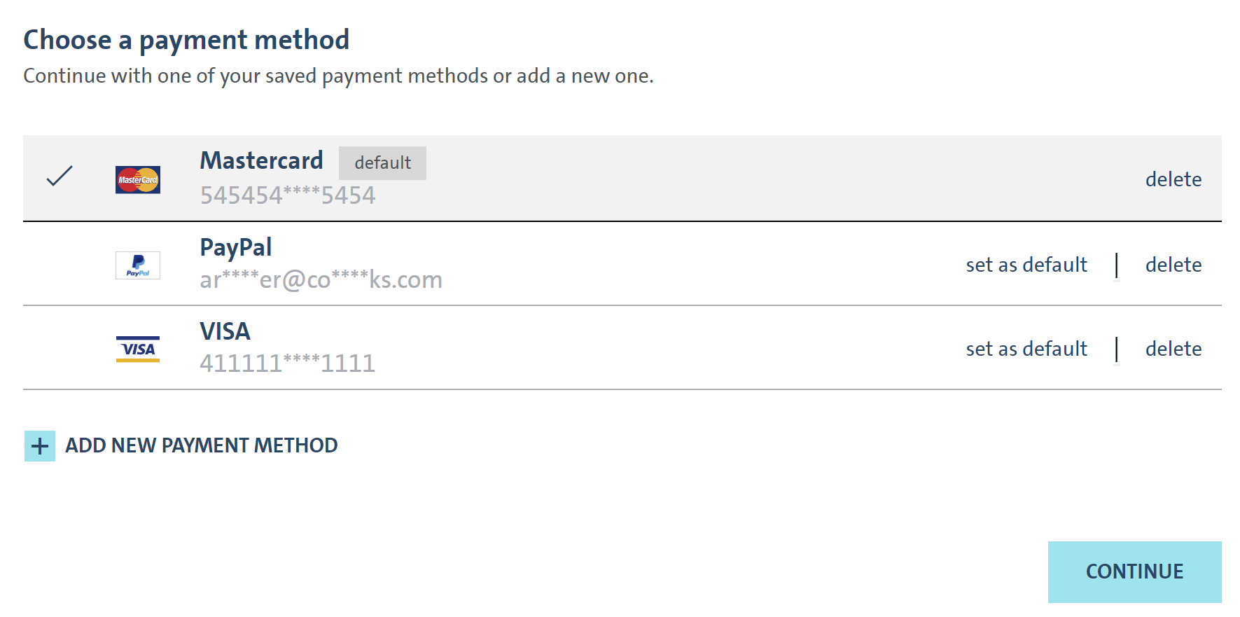Click the Choose a payment method heading
Screen dimensions: 1240x617
pos(186,40)
